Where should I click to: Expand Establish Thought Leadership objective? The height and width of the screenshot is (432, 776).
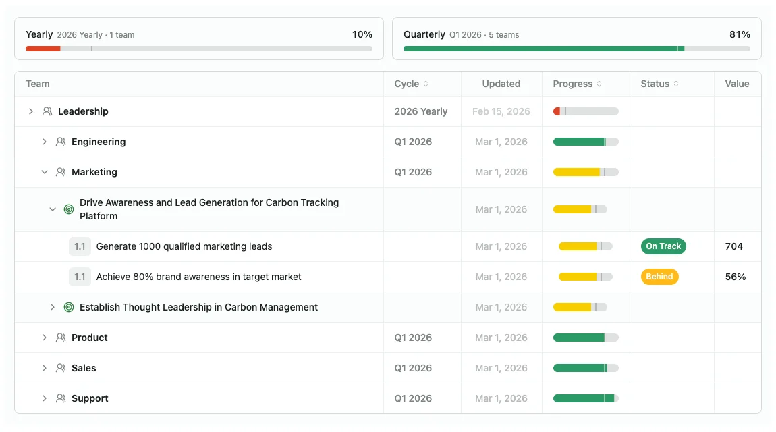point(53,307)
